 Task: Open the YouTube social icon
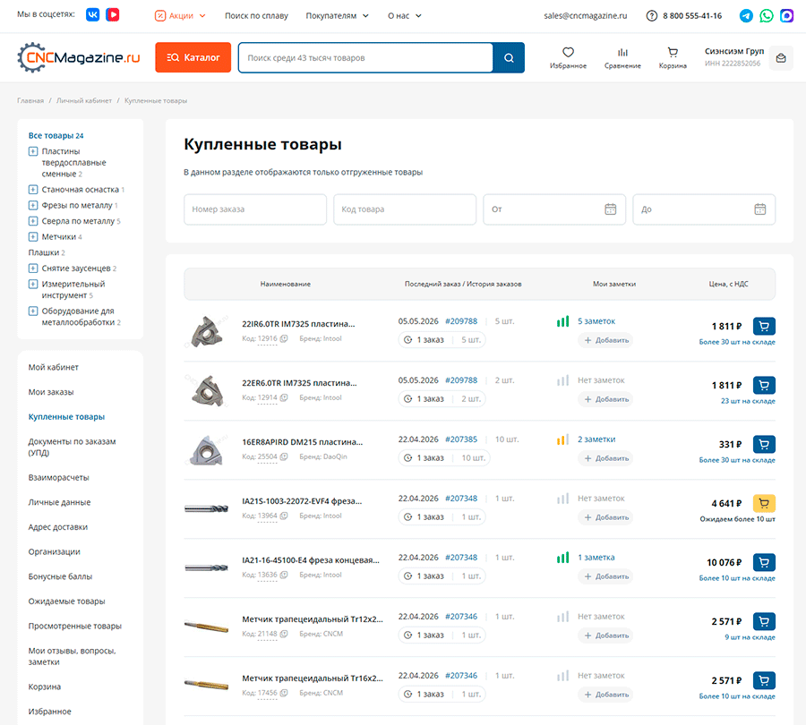113,15
